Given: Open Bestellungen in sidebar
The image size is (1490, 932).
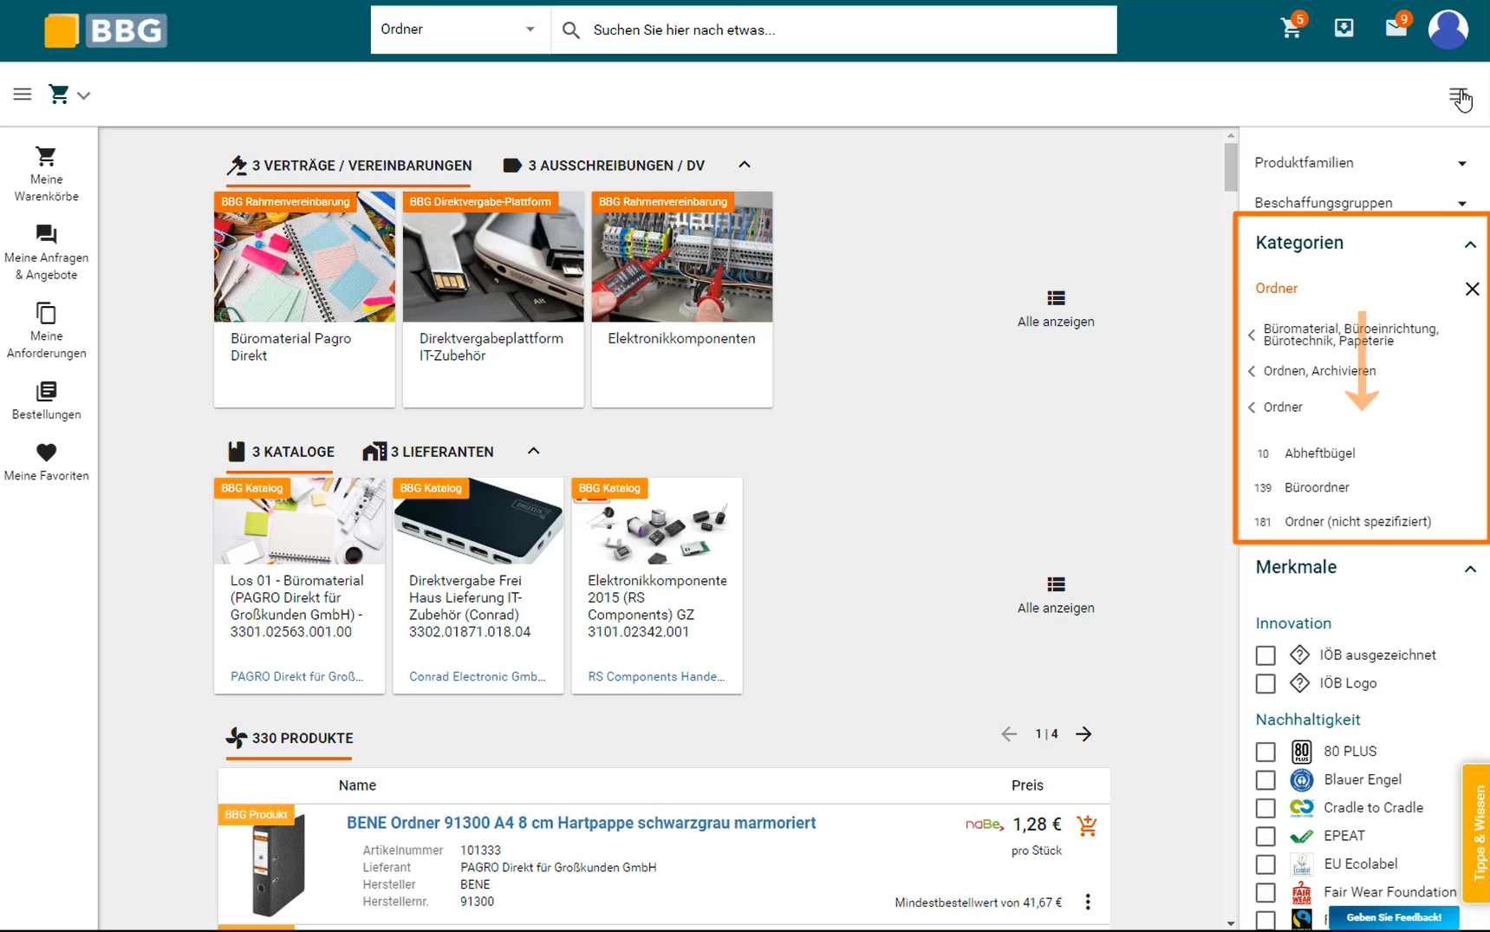Looking at the screenshot, I should [47, 401].
